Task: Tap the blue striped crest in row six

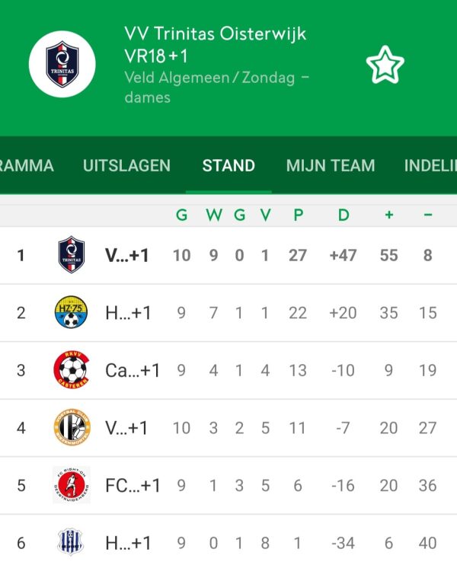Action: click(x=71, y=542)
